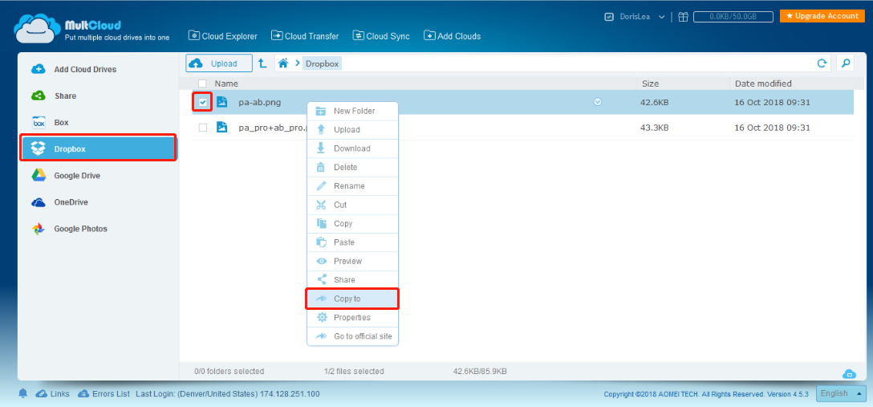The image size is (873, 407).
Task: Choose Copy to from context menu
Action: [x=352, y=299]
